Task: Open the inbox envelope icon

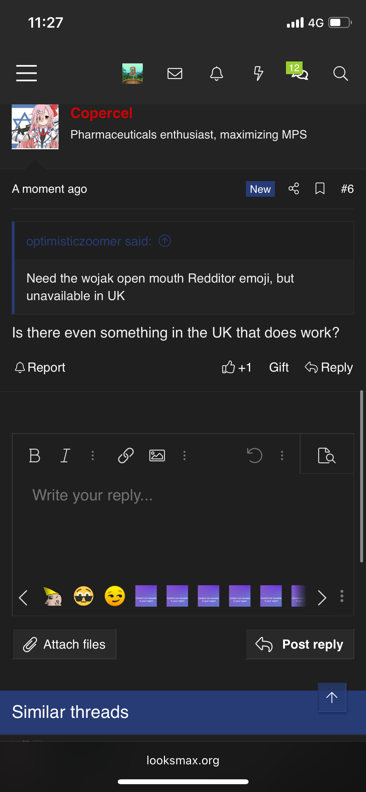Action: click(x=175, y=73)
